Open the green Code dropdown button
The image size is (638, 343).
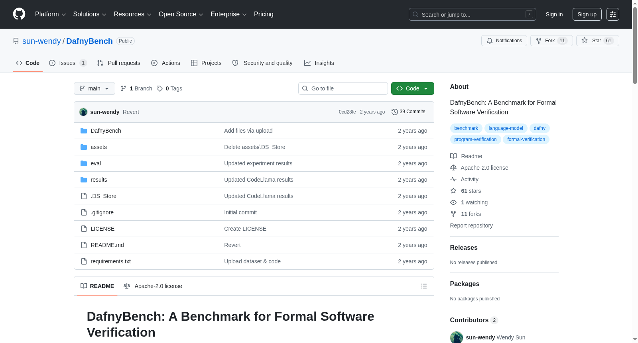(x=413, y=88)
